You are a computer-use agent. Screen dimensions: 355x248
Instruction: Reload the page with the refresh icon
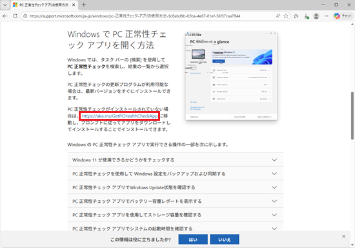[15, 16]
